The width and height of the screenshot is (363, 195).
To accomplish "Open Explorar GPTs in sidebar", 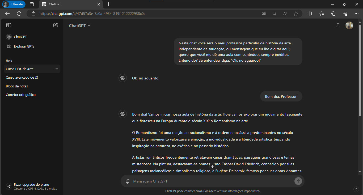I will click(32, 46).
